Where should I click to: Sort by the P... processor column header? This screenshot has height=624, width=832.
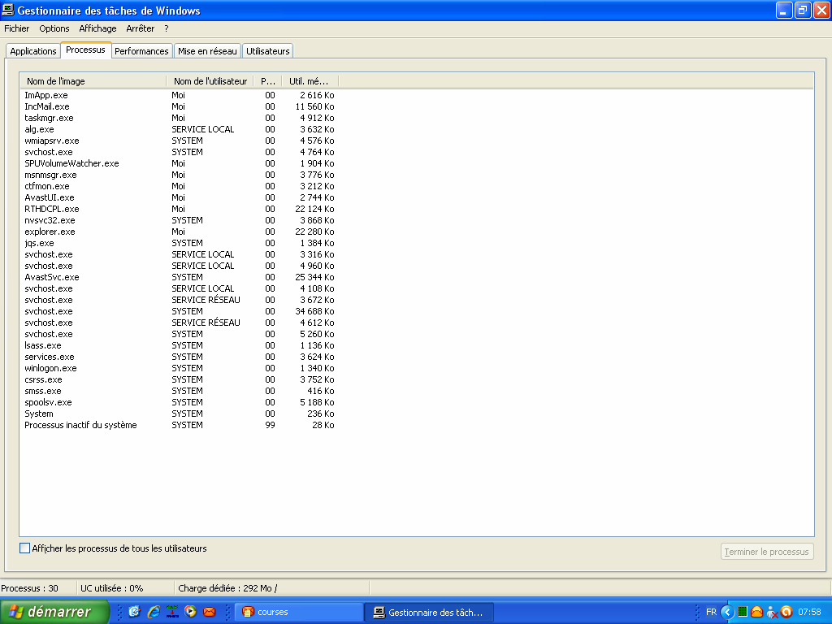click(x=268, y=81)
